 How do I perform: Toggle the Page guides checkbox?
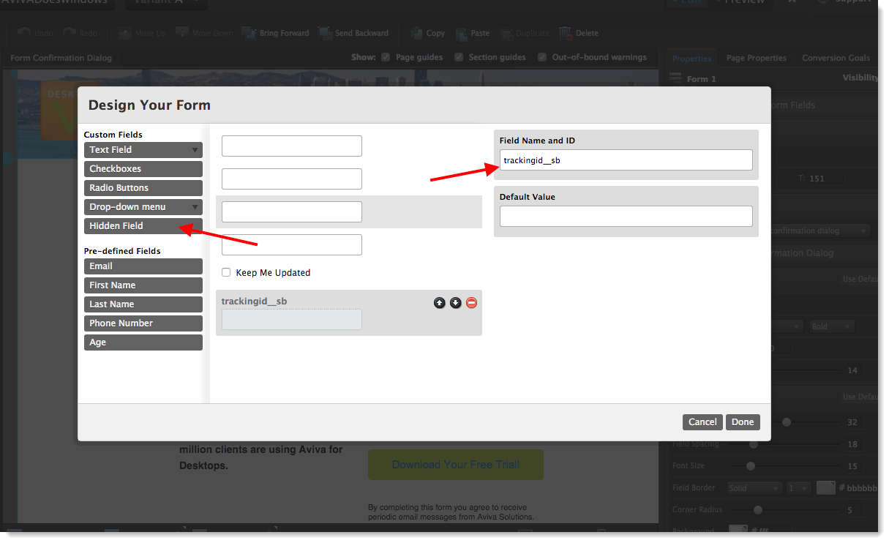click(386, 57)
